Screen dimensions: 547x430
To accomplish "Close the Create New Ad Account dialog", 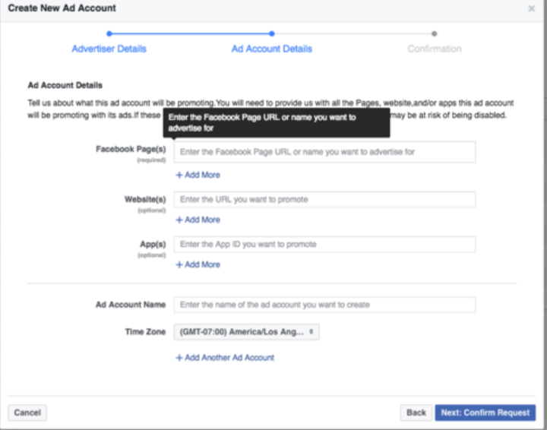I will coord(531,8).
